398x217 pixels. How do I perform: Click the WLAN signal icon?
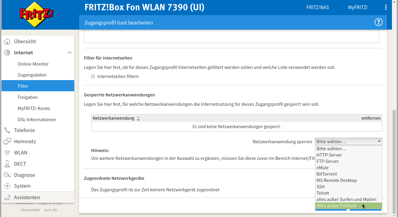7,153
